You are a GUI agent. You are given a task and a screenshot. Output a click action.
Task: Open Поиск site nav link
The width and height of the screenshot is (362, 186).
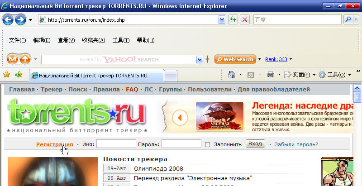78,90
